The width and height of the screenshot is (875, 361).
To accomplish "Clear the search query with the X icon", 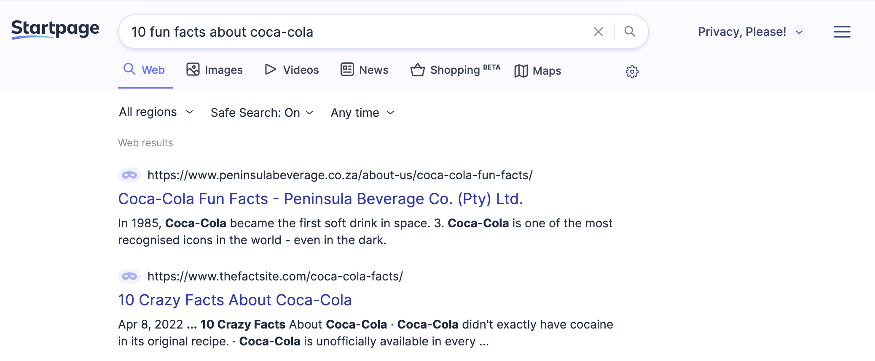I will click(x=598, y=32).
